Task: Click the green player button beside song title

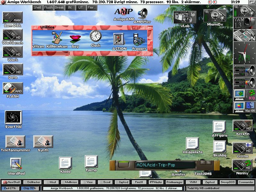Action: (123, 165)
